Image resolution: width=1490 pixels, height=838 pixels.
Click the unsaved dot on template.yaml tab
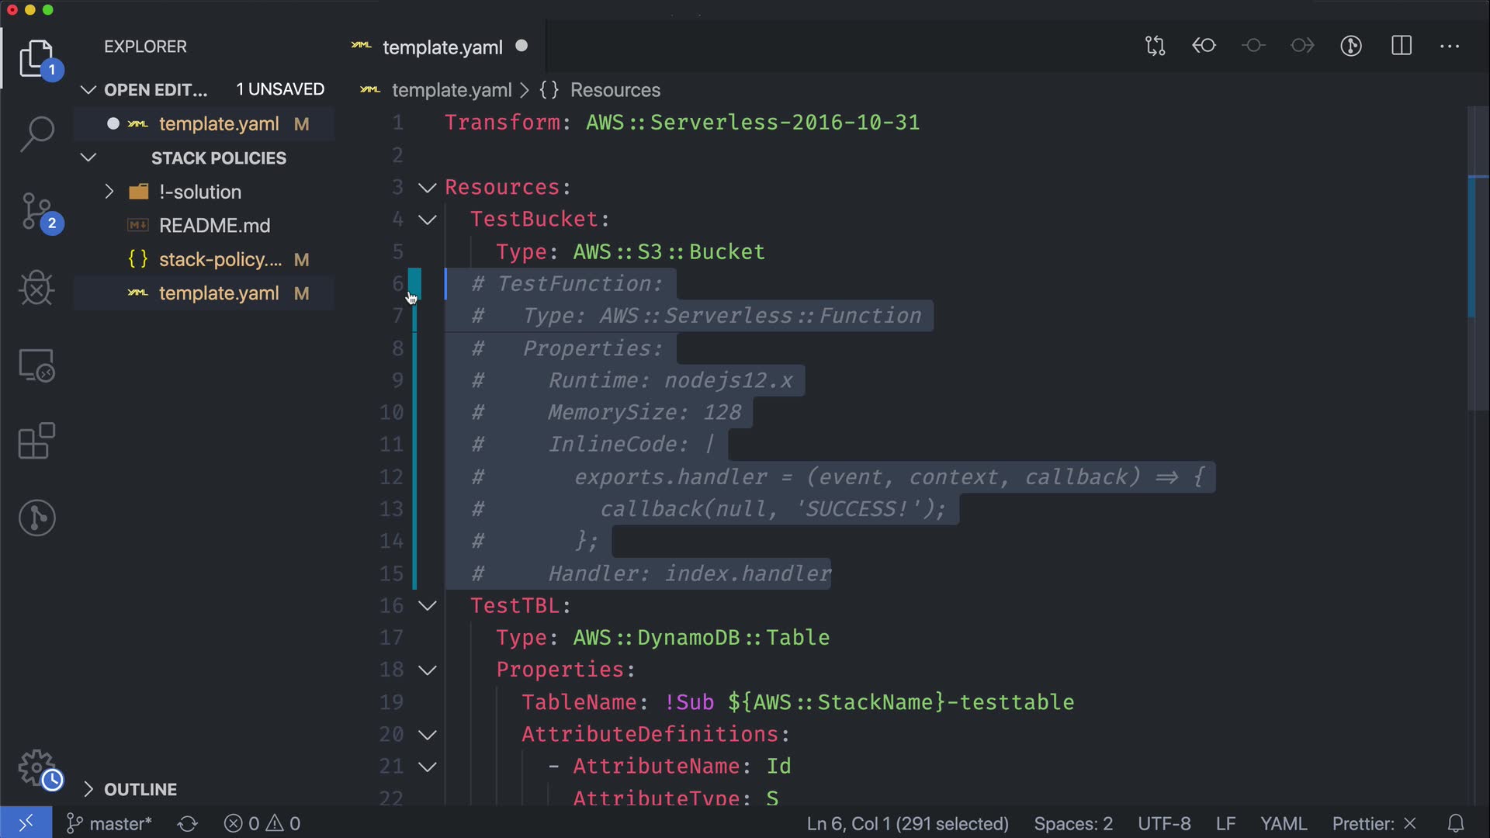pos(521,46)
